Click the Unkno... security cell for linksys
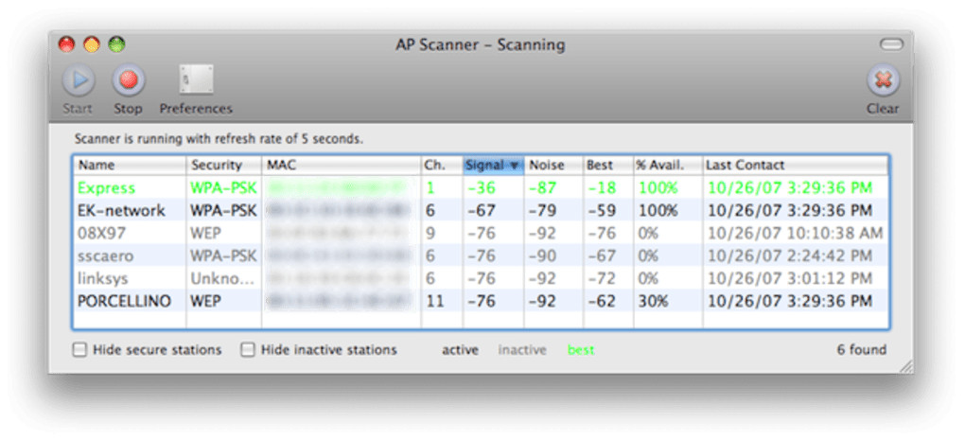 click(221, 279)
